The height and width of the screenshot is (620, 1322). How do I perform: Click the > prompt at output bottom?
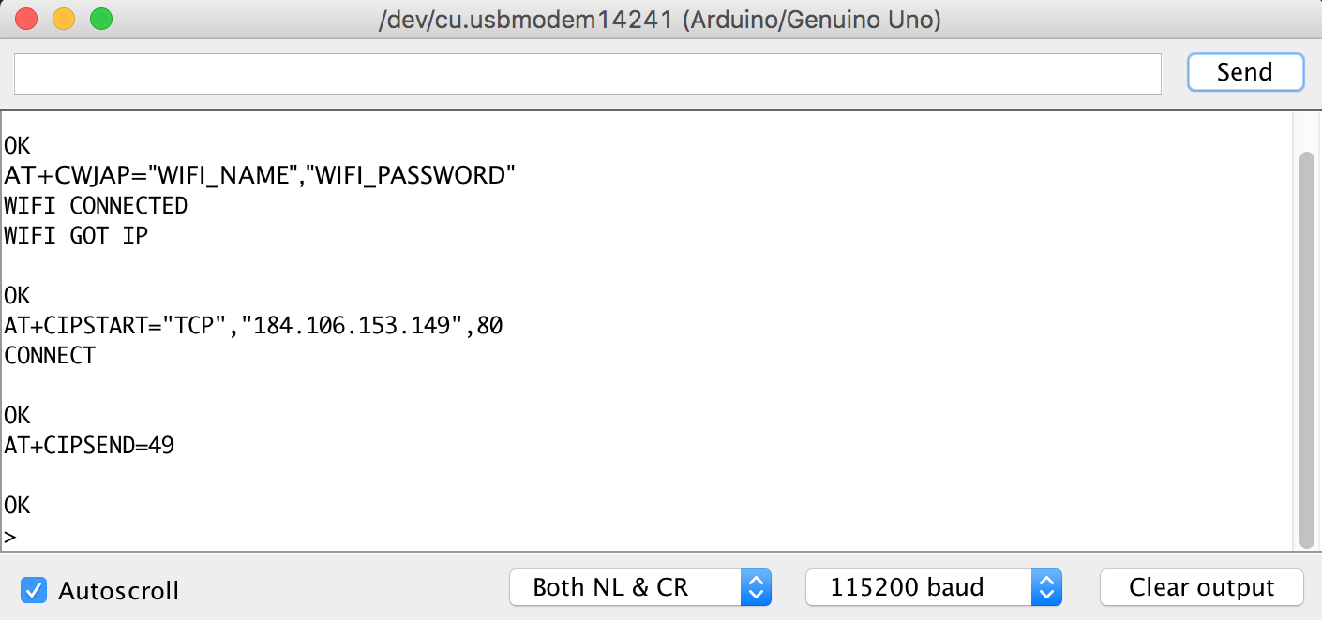(x=10, y=538)
